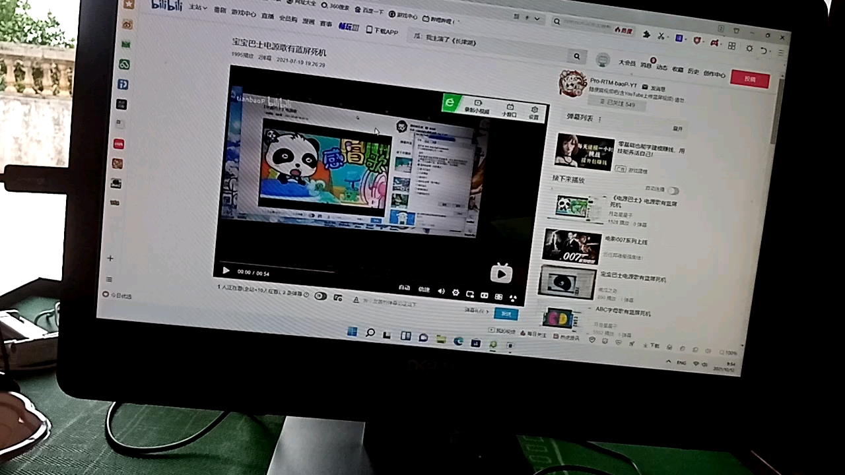Open the 电影007系列上线 video thumbnail

click(x=572, y=247)
